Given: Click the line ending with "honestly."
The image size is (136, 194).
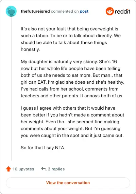Looking at the screenshot, I should pos(30,50).
